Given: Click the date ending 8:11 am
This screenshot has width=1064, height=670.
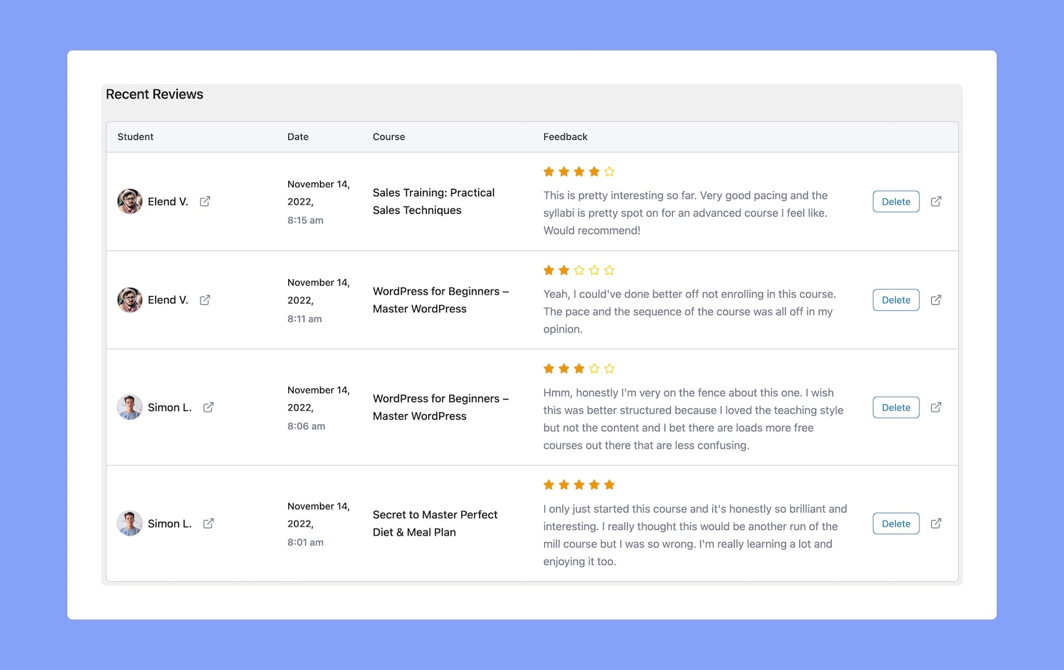Looking at the screenshot, I should pos(319,301).
